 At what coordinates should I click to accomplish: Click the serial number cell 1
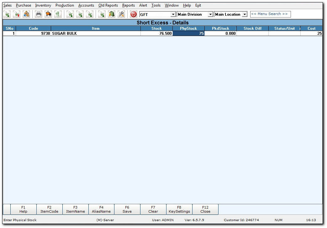click(9, 33)
